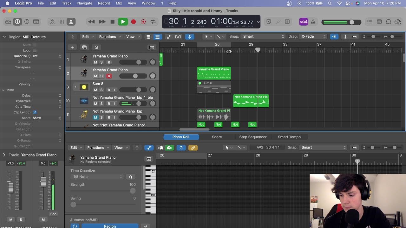Uncheck the Clip Length checkbox
This screenshot has height=228, width=406.
pos(35,112)
